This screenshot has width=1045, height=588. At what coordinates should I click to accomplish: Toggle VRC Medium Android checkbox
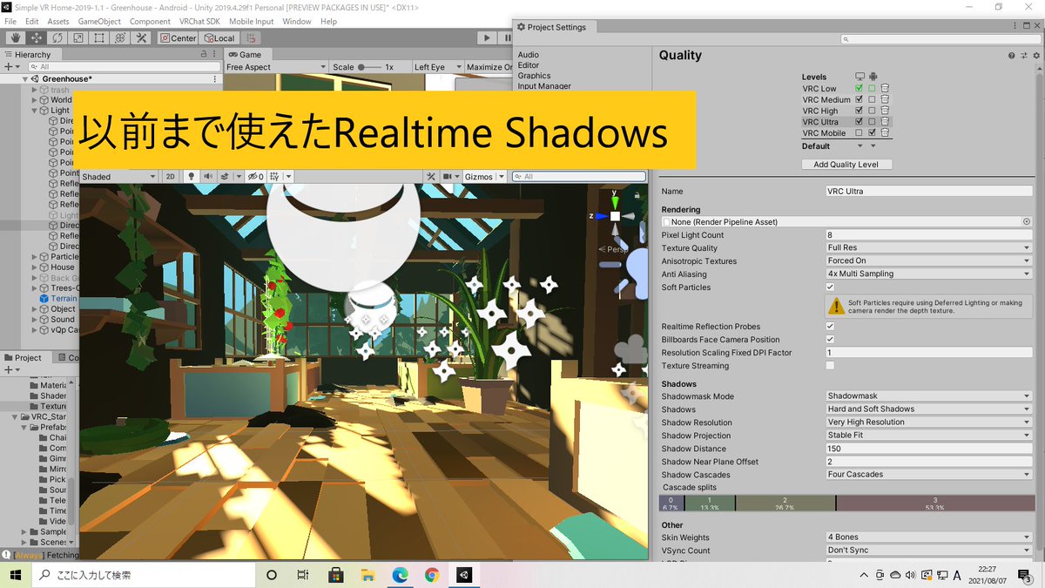pyautogui.click(x=872, y=99)
